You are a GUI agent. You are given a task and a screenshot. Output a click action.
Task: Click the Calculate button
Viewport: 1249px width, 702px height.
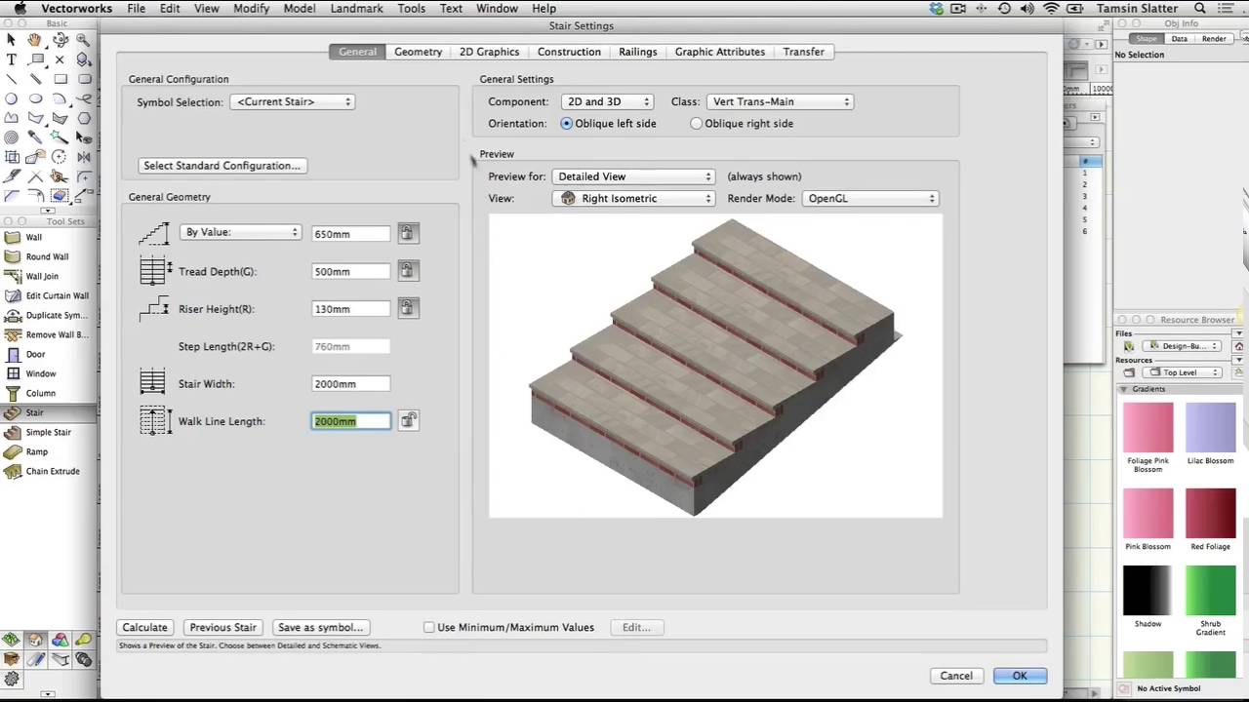tap(144, 627)
